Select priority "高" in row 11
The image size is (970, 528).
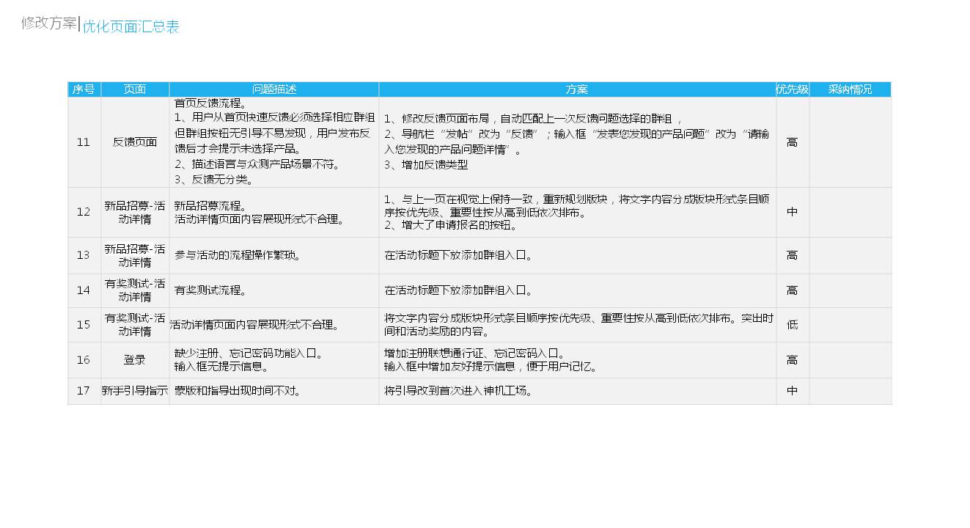click(793, 142)
